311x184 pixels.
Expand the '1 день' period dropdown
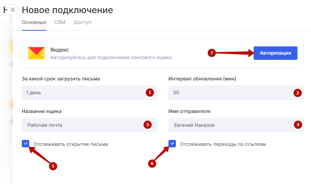point(83,92)
